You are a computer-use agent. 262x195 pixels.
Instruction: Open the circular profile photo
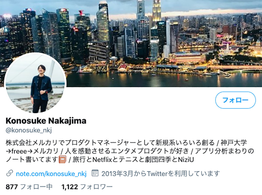click(35, 83)
